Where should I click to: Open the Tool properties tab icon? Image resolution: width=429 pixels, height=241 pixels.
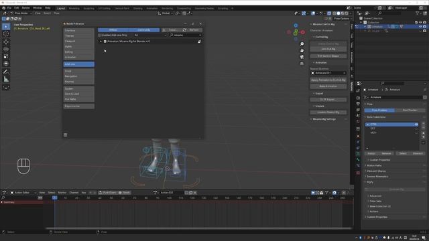click(x=358, y=91)
